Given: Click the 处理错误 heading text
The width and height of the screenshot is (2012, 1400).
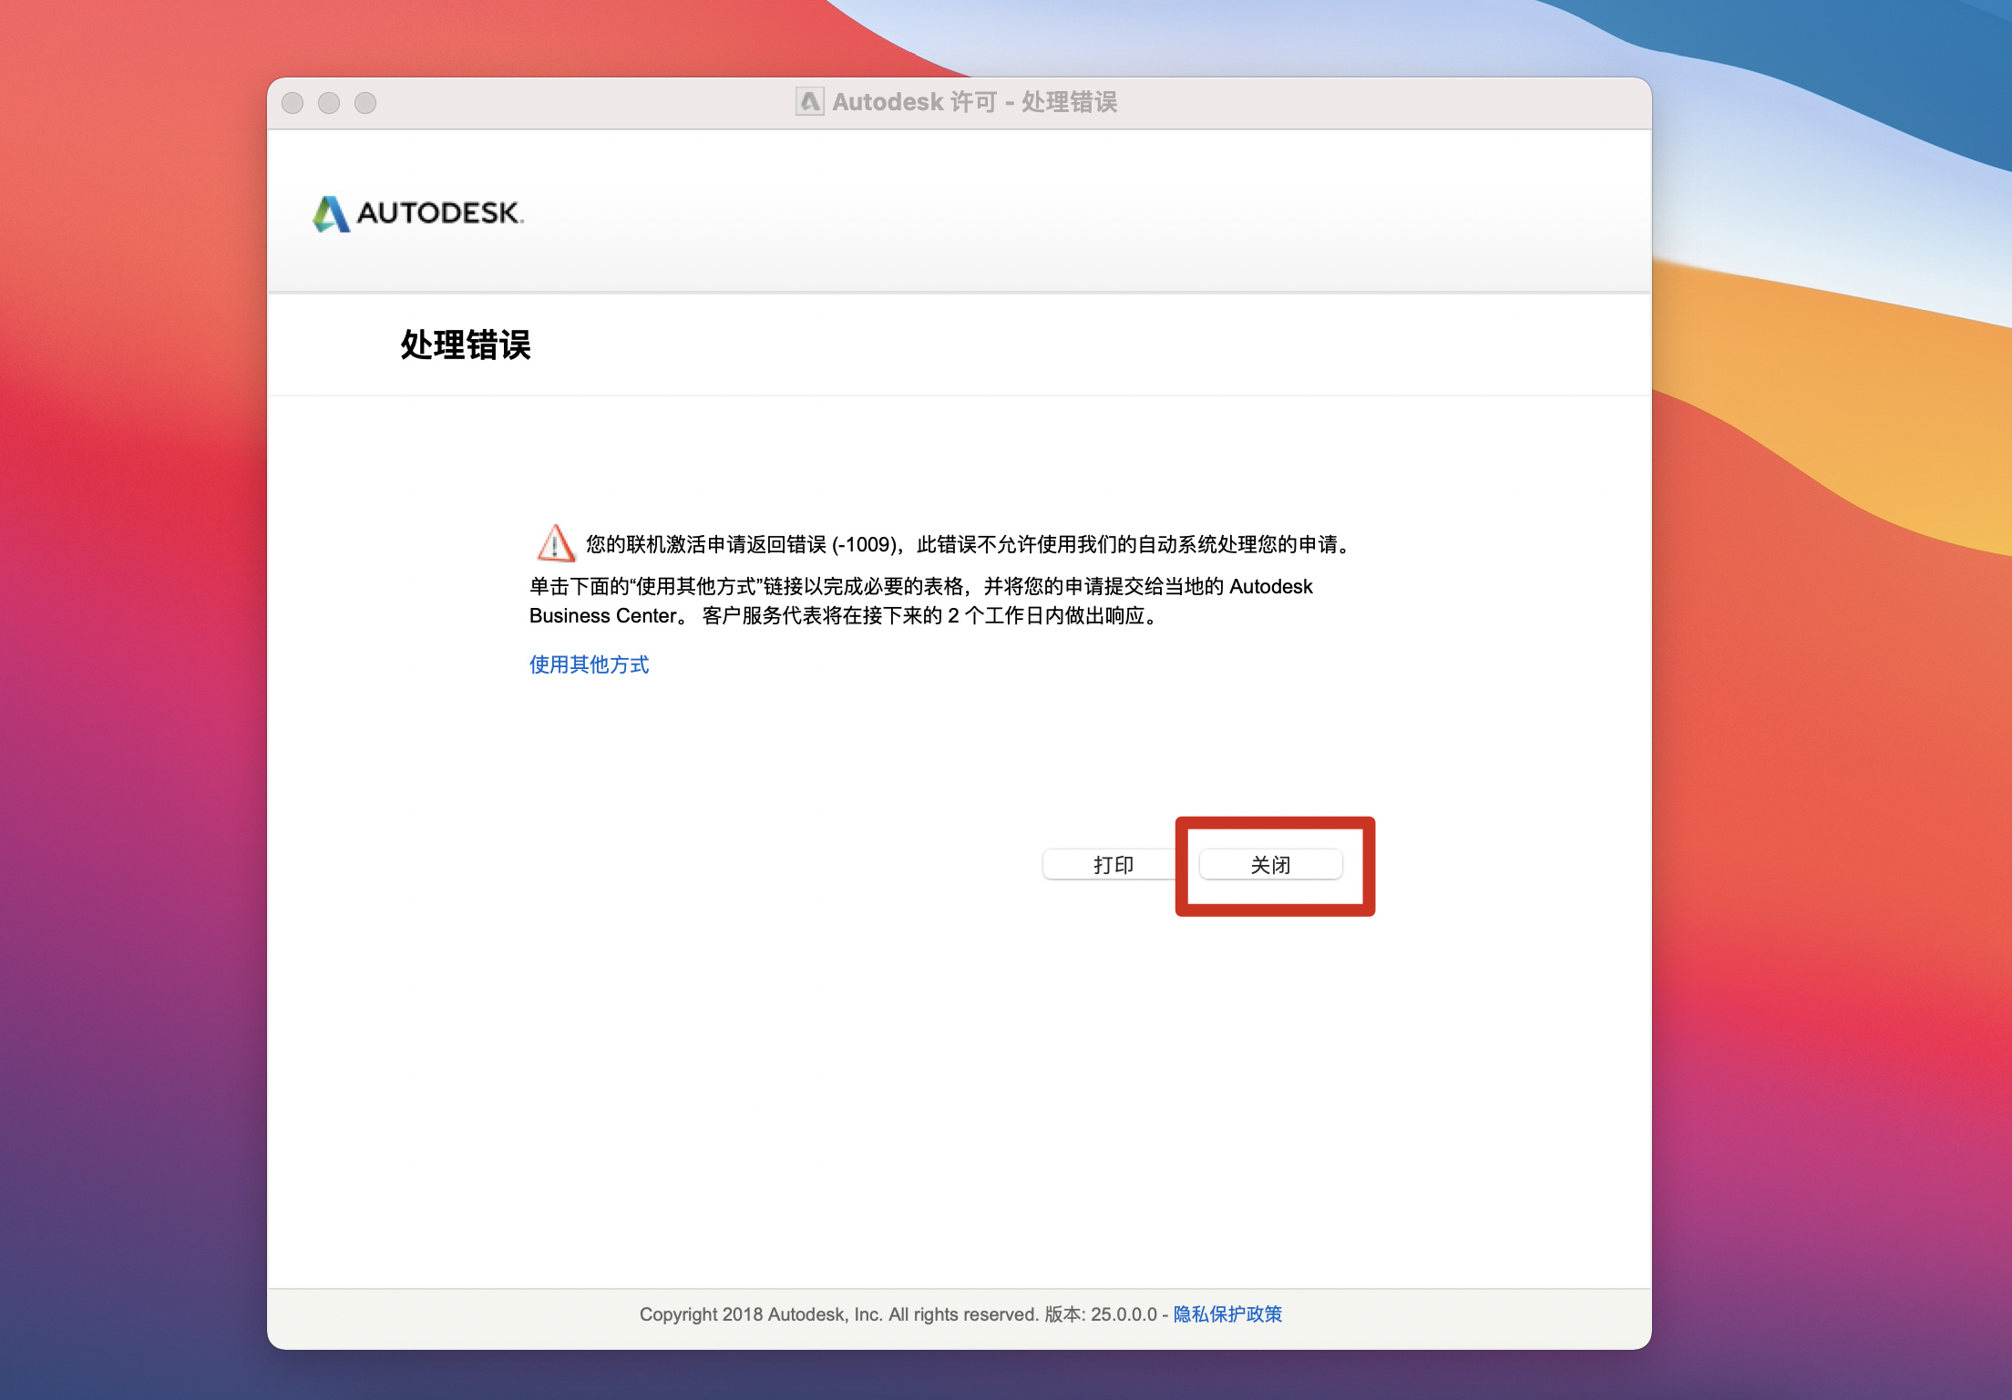Looking at the screenshot, I should click(466, 345).
